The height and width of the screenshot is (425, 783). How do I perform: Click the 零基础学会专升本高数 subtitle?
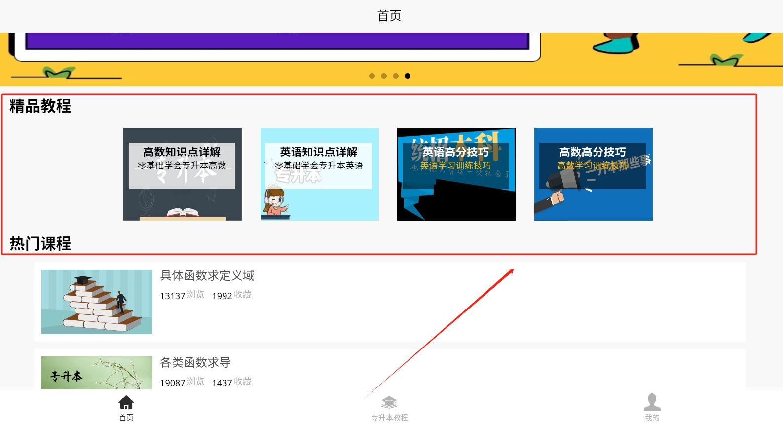coord(182,166)
